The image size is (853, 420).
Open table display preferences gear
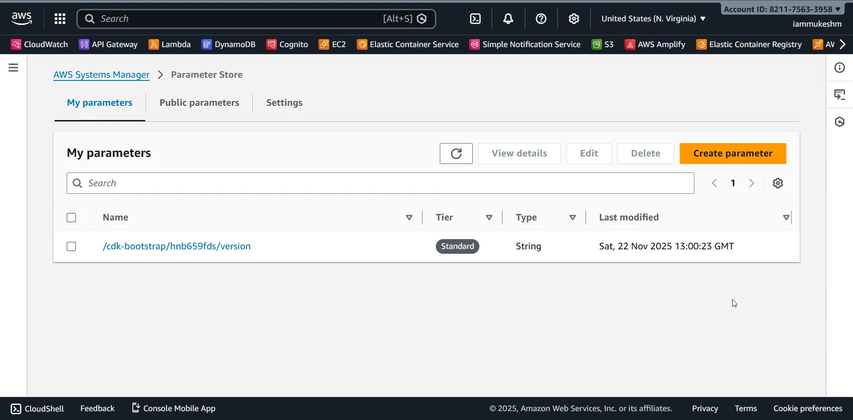777,183
